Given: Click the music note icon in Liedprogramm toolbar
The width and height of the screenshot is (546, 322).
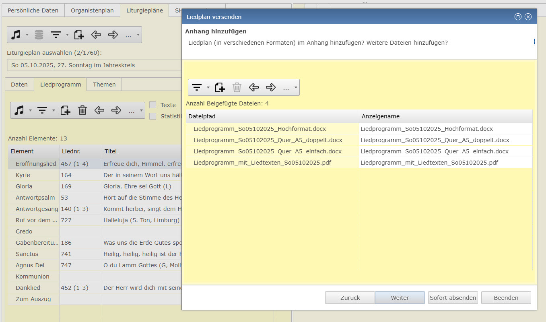Looking at the screenshot, I should coord(19,110).
